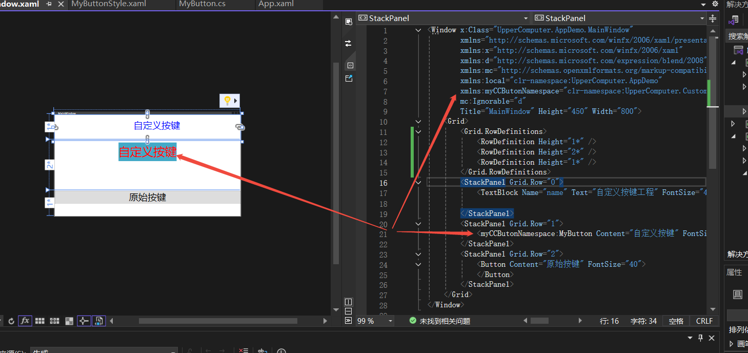Click the clock icon in output toolbar

pyautogui.click(x=281, y=351)
